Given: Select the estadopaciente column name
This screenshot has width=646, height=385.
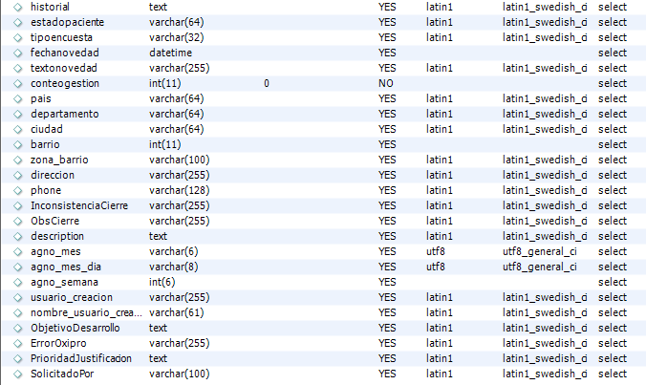Looking at the screenshot, I should [x=67, y=22].
